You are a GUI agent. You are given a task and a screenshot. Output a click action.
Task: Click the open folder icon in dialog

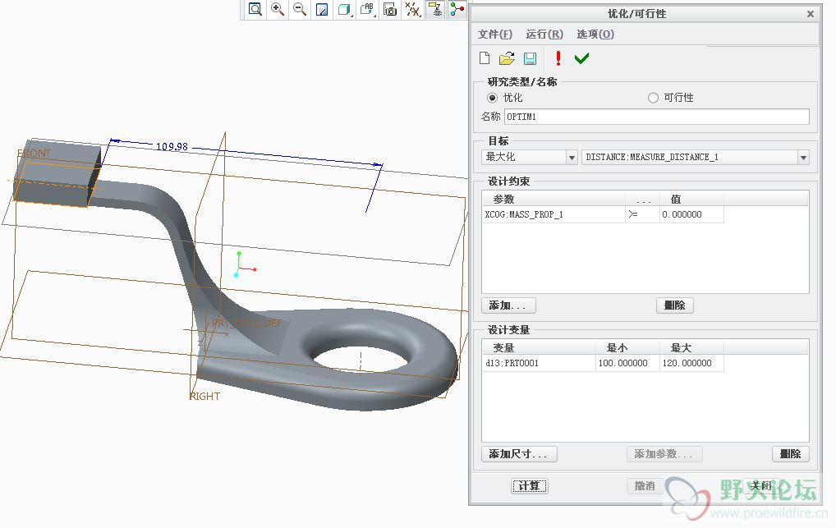point(507,58)
